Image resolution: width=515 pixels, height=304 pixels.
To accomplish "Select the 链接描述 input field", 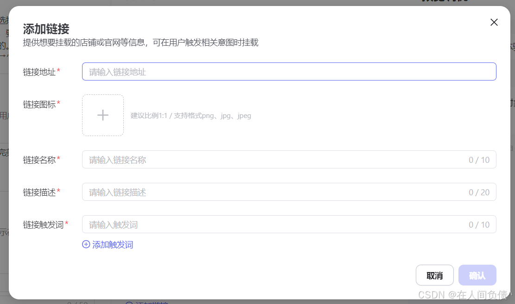I will (x=289, y=192).
